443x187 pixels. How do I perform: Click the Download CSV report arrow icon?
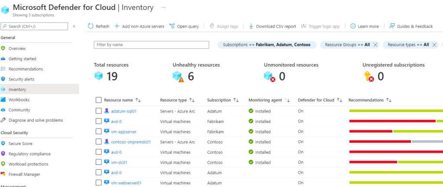[x=251, y=26]
